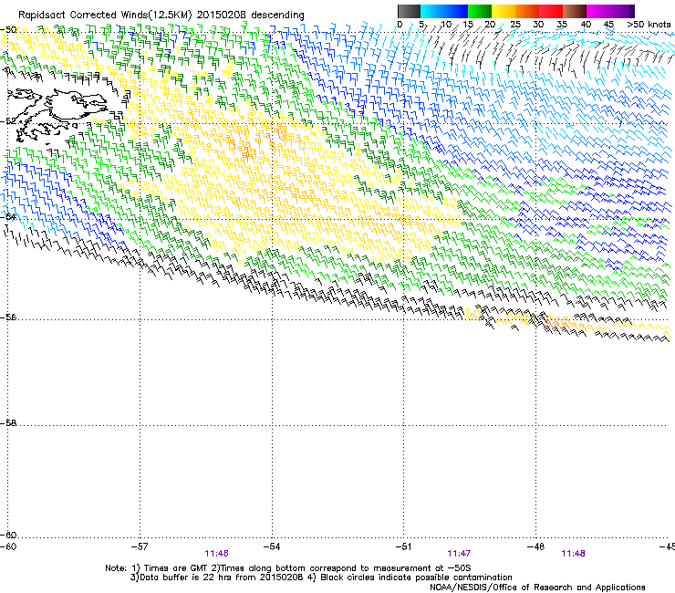Click the island coastline outline on map
The image size is (675, 593).
coord(57,115)
